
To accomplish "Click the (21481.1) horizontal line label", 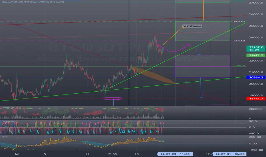I will (x=240, y=65).
